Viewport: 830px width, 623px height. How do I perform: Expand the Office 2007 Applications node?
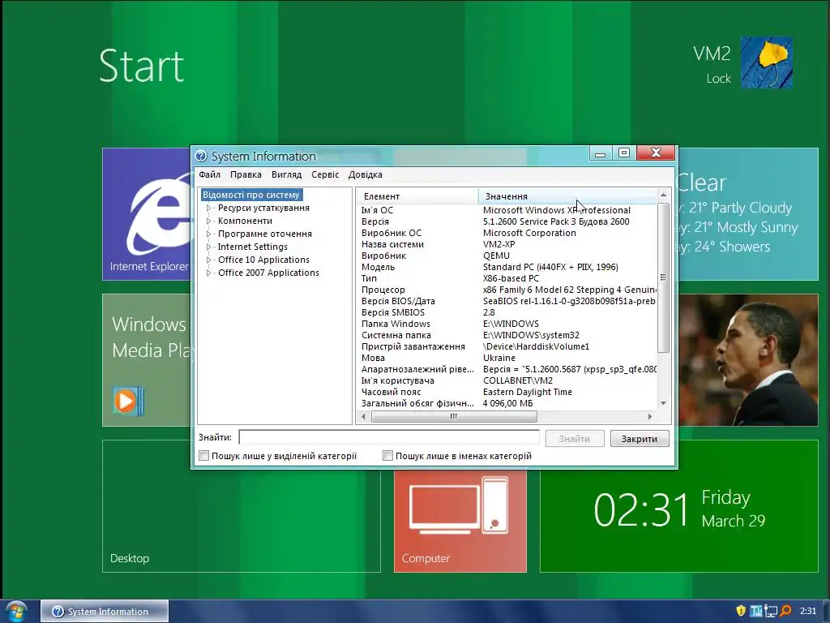click(x=208, y=273)
